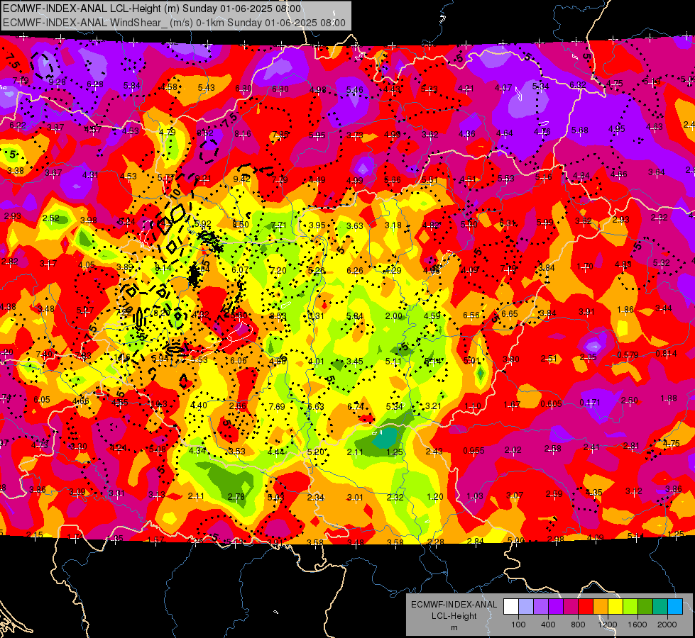Click the shear value 8.52
The width and height of the screenshot is (695, 638).
[x=205, y=133]
